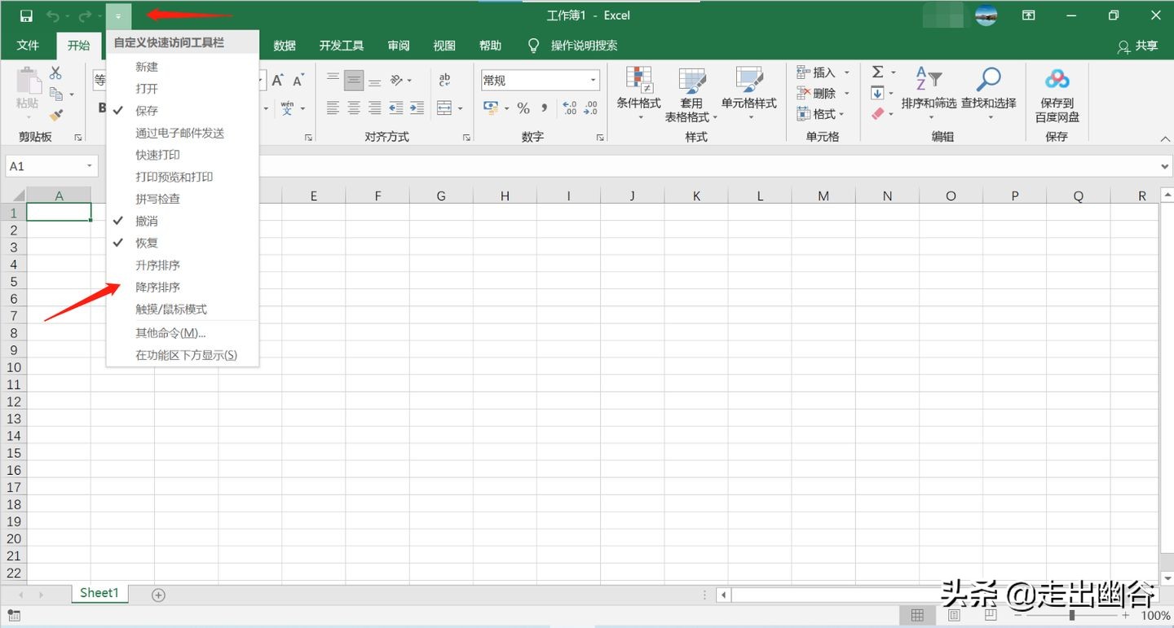1174x628 pixels.
Task: Click the Decrease Decimal icon
Action: tap(592, 108)
